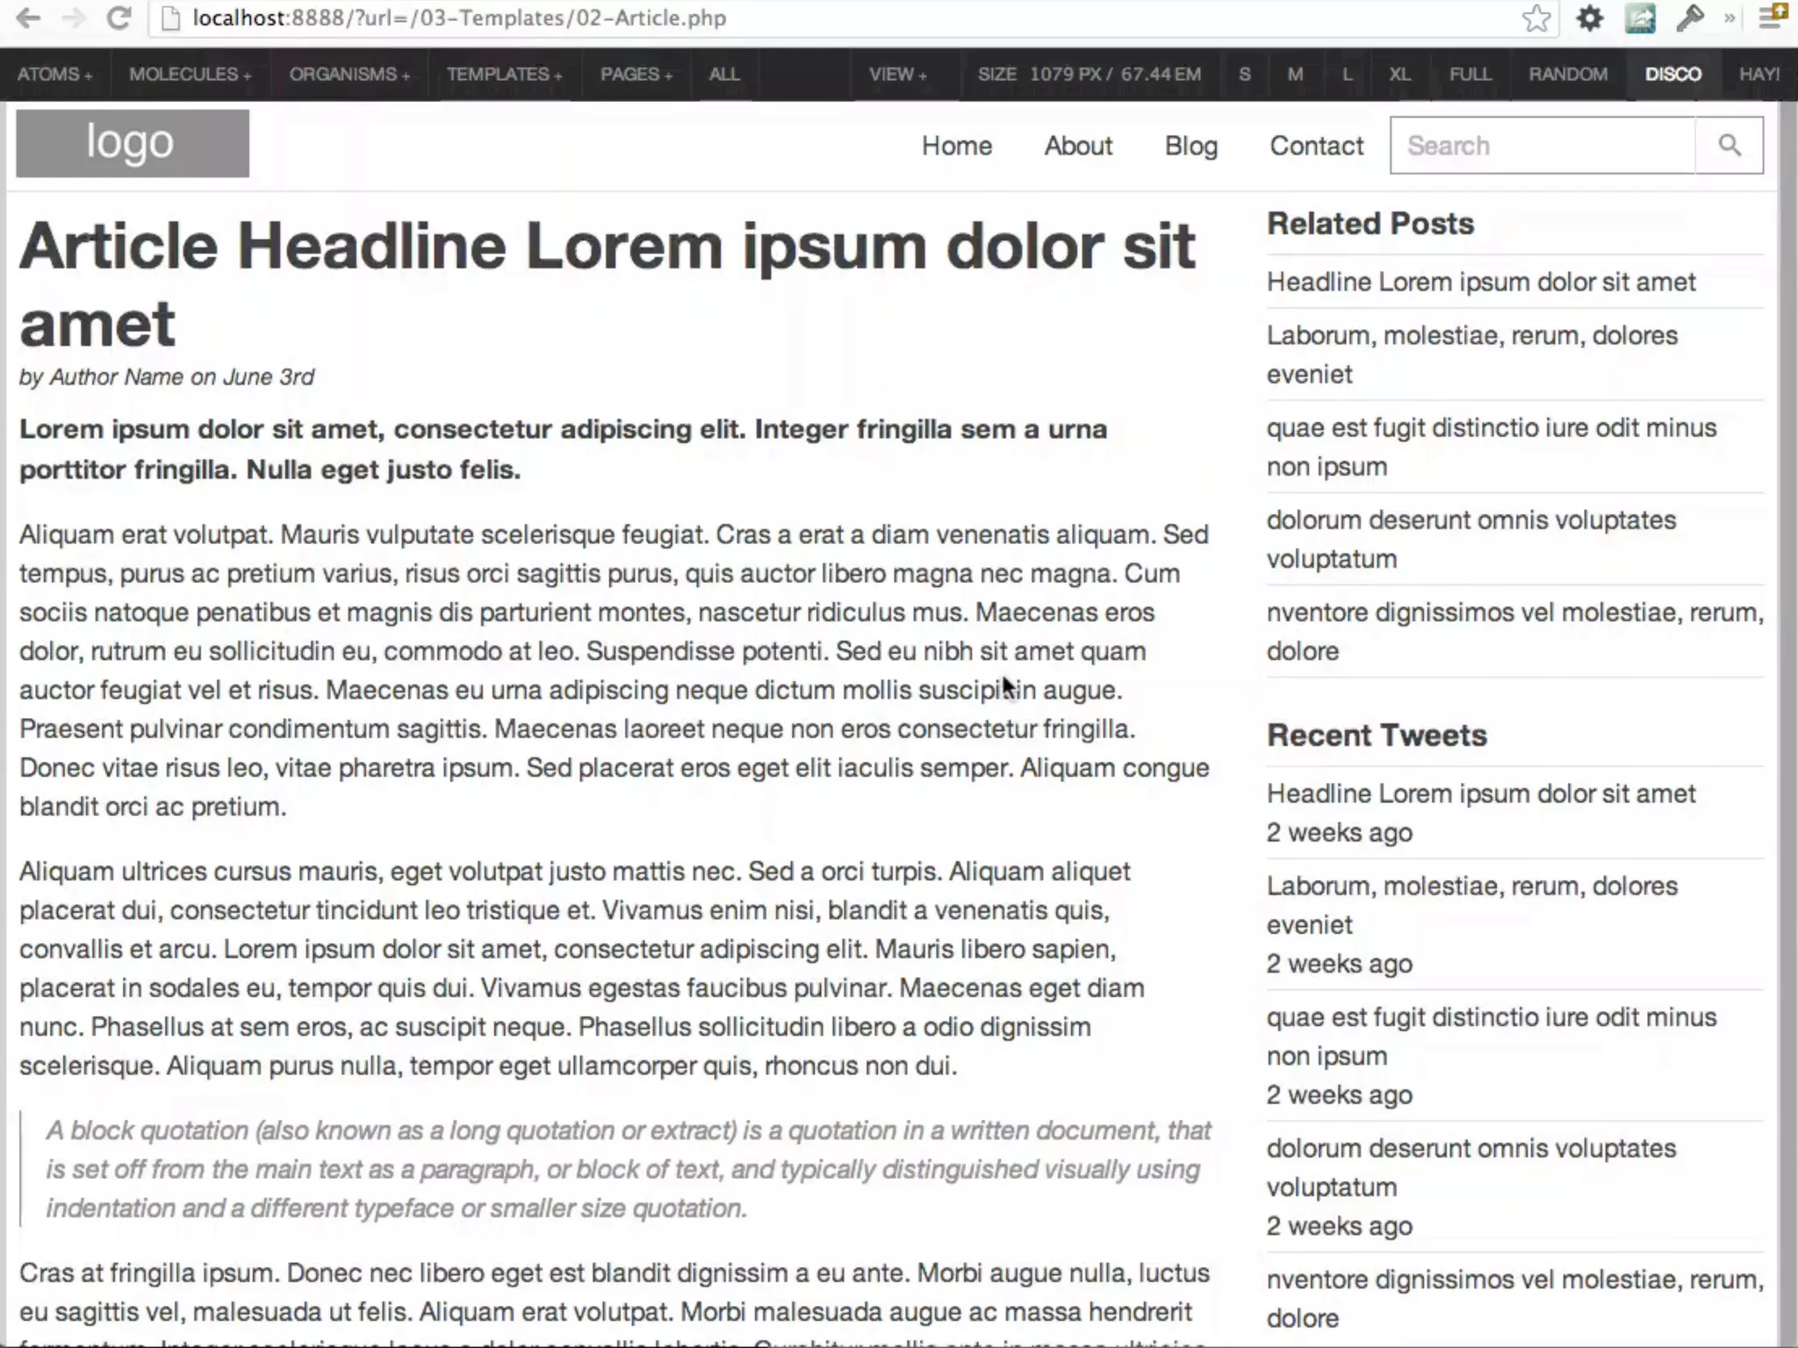Select the ALL menu item
The image size is (1798, 1348).
pos(723,75)
